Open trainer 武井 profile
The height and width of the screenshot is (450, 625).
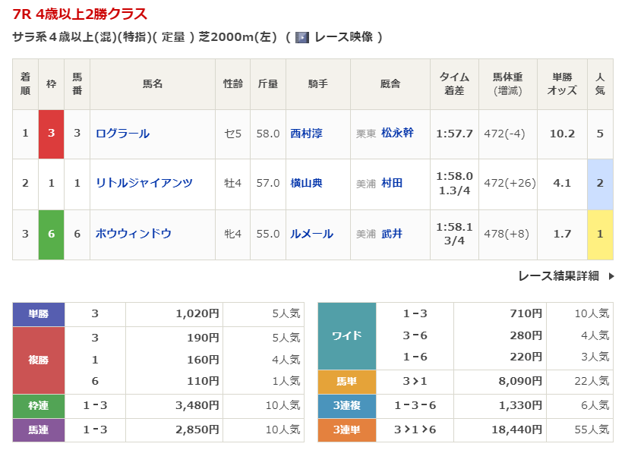click(392, 234)
